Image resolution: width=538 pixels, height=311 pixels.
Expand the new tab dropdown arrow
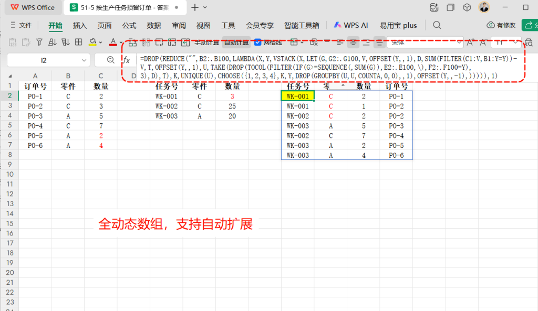coord(205,7)
